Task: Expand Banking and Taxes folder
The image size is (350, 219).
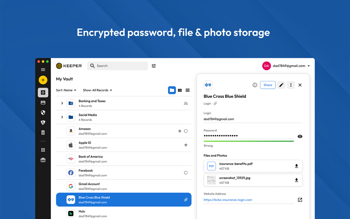Action: tap(62, 103)
